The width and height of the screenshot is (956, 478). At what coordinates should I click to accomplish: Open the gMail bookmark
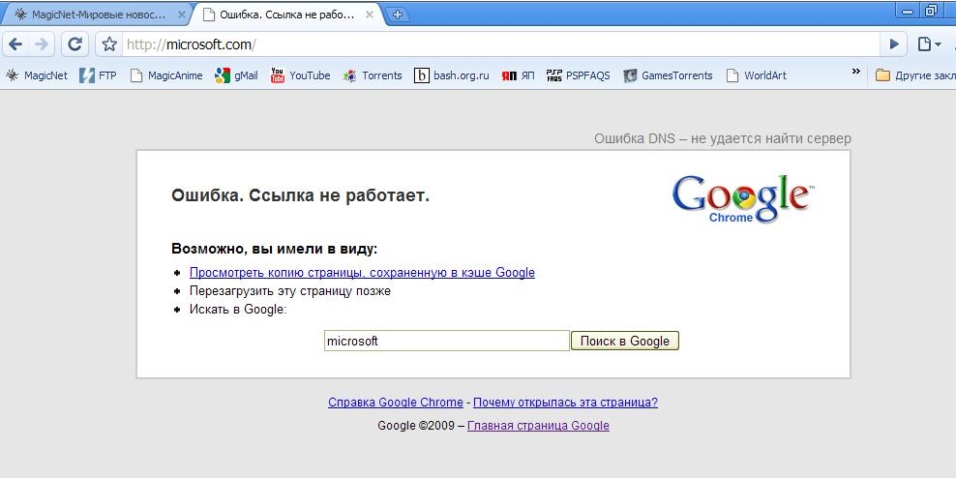pos(236,75)
